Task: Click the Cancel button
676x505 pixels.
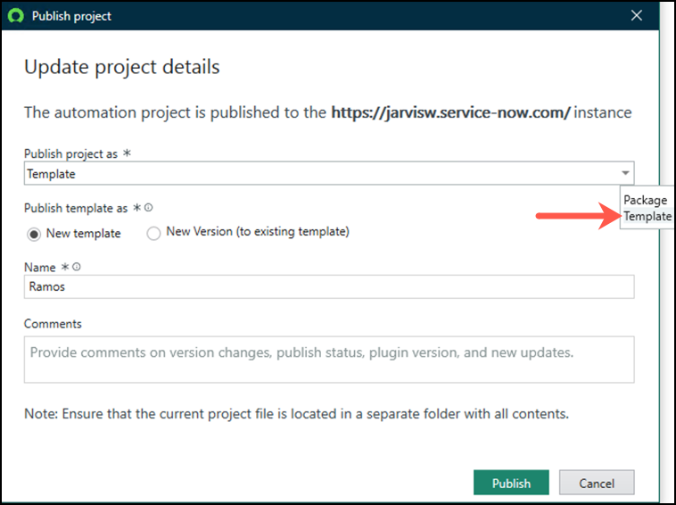Action: [597, 483]
